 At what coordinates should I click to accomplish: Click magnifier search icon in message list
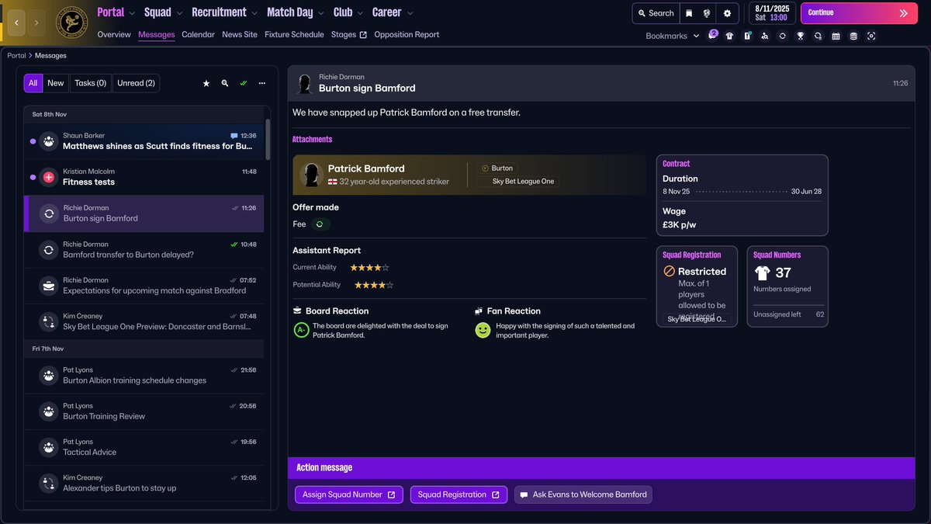[225, 83]
